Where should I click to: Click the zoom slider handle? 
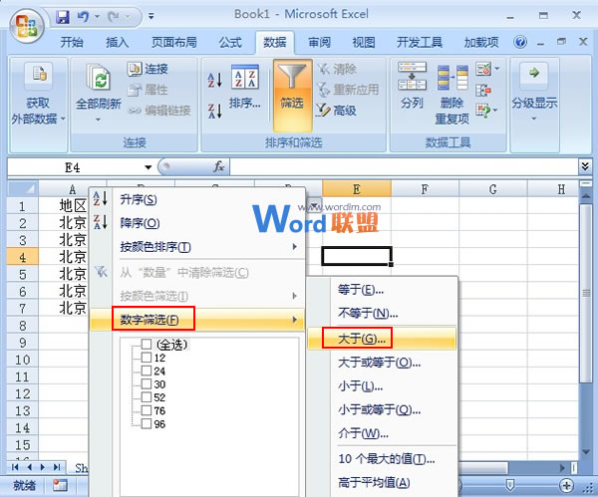point(510,485)
